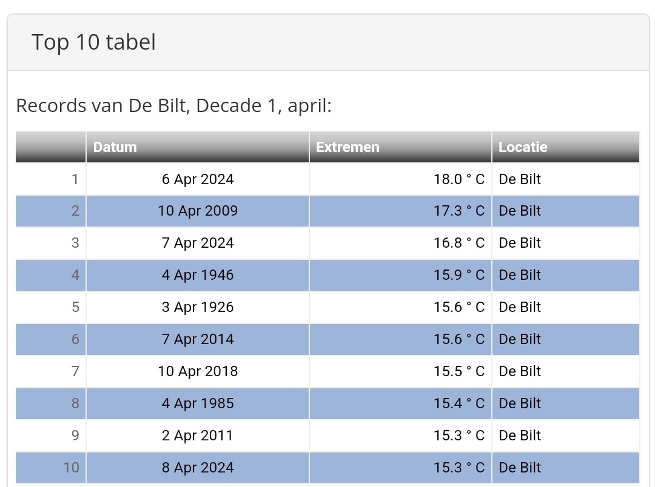Select the 17.3 °C temperature value
Viewport: 655px width, 487px height.
[458, 211]
